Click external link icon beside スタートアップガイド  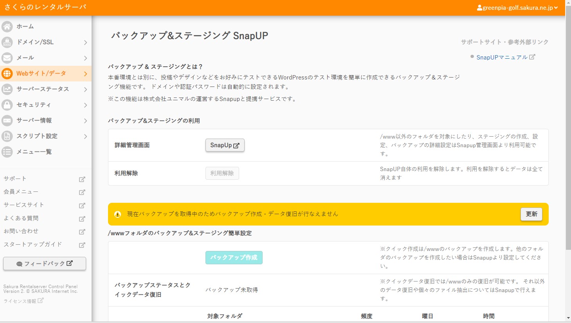pos(82,245)
